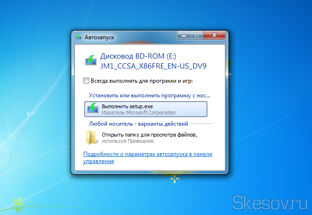Click the Skesov.ru watermark on desktop
Viewport: 312px width, 215px height.
270,202
